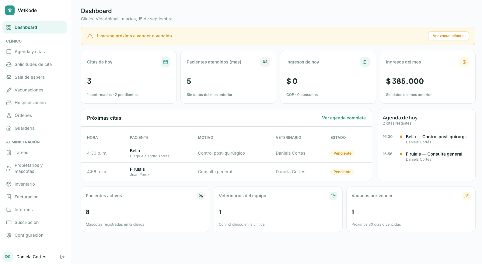The width and height of the screenshot is (482, 264).
Task: Click the stethoscope icon on Veterinarios del equipo card
Action: point(334,196)
